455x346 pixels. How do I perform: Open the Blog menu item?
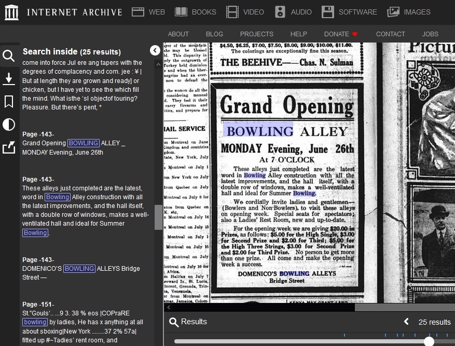coord(214,34)
